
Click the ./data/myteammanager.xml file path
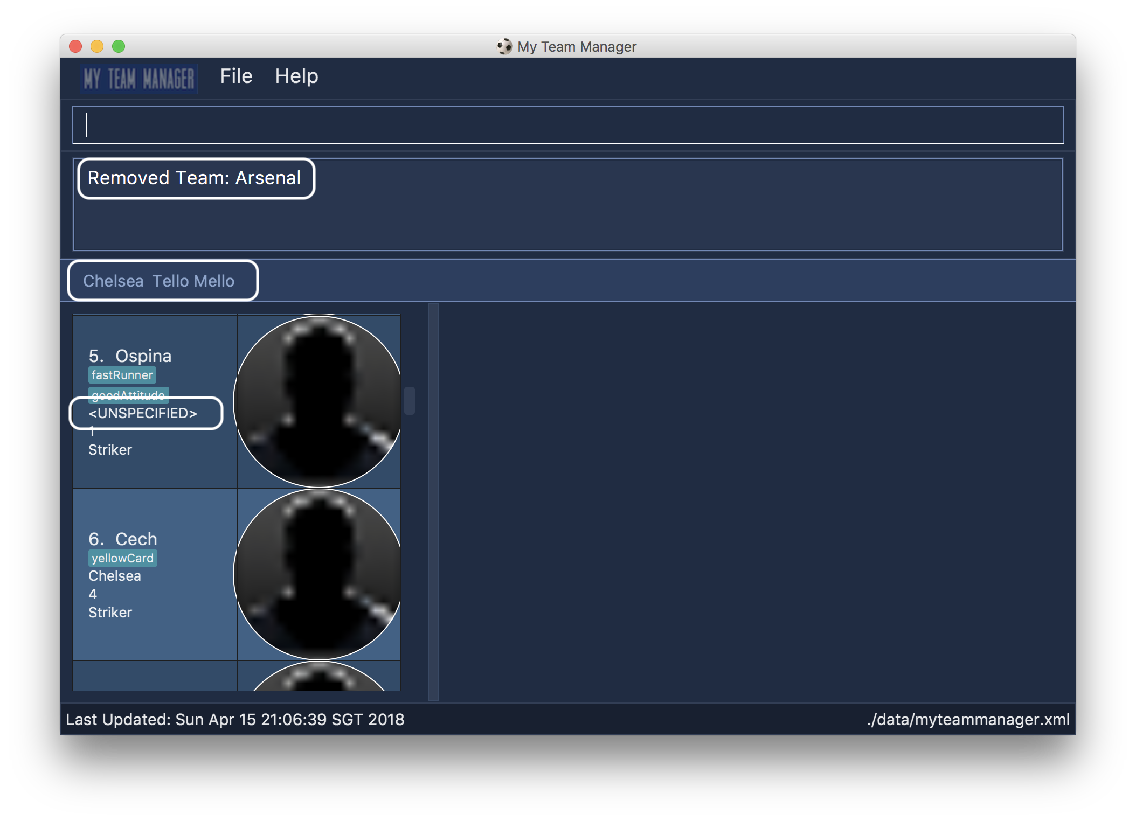[x=968, y=720]
